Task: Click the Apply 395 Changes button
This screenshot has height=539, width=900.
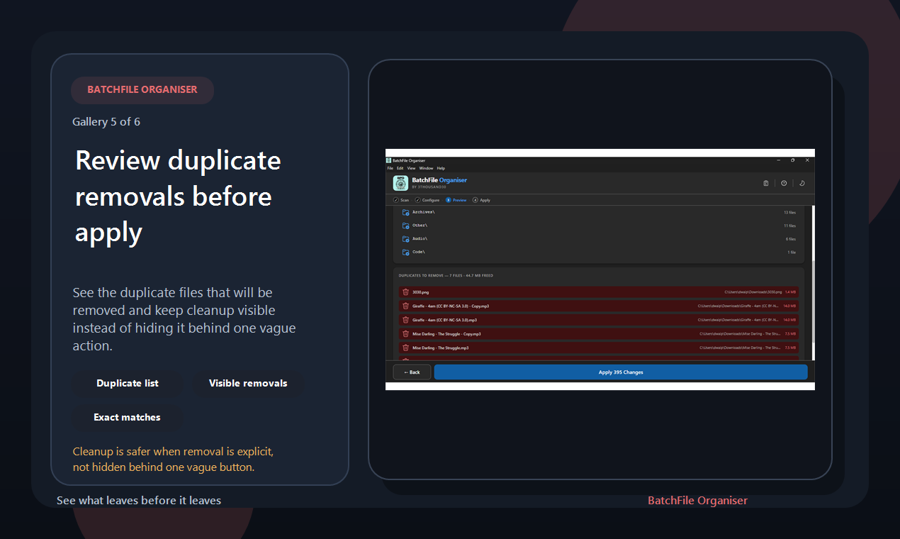Action: pyautogui.click(x=621, y=371)
